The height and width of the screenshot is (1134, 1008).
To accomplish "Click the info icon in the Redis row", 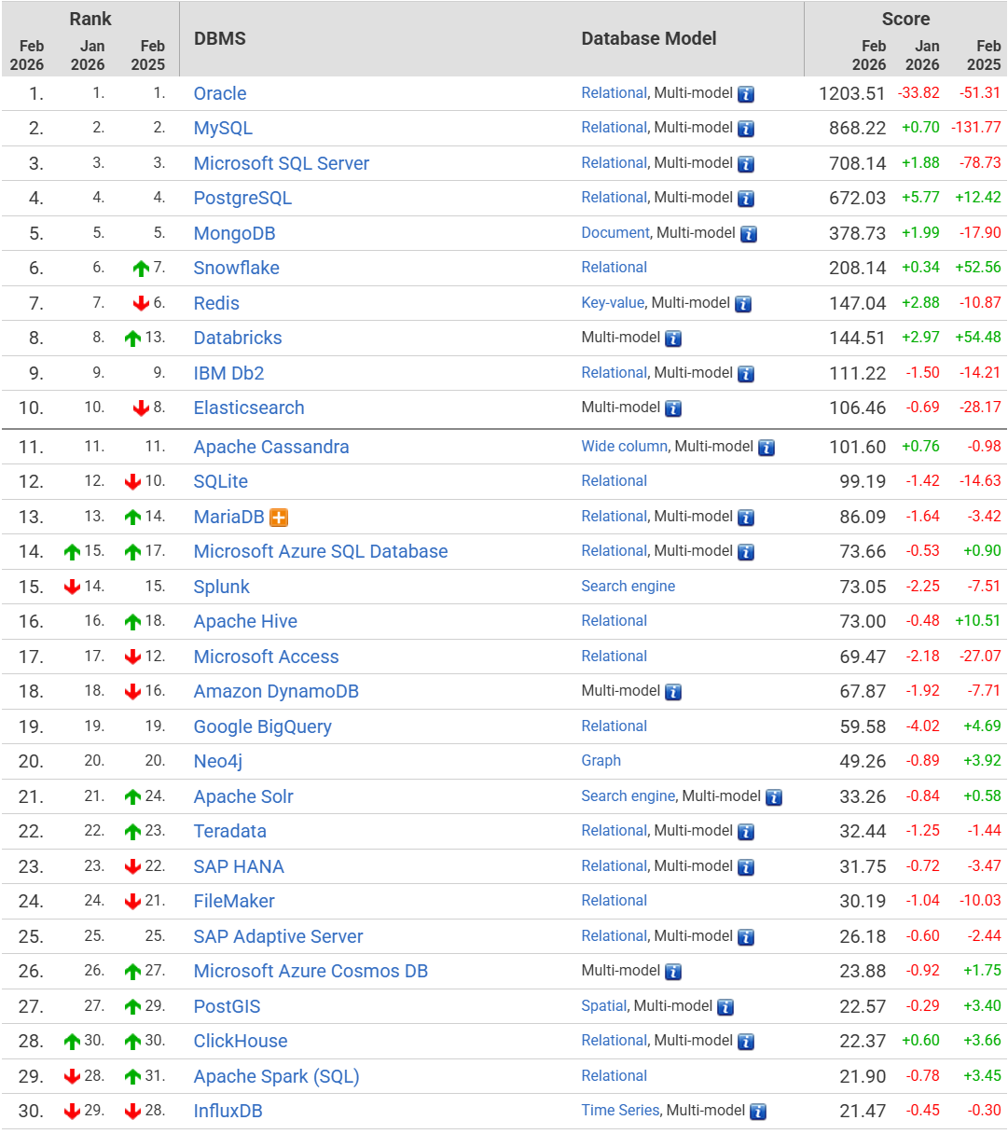I will click(x=743, y=304).
